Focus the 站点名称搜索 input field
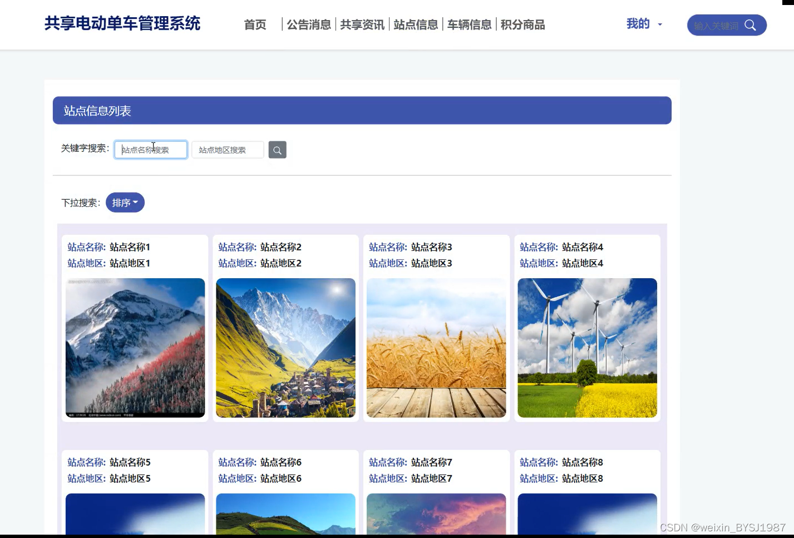Screen dimensions: 794x538 click(151, 150)
